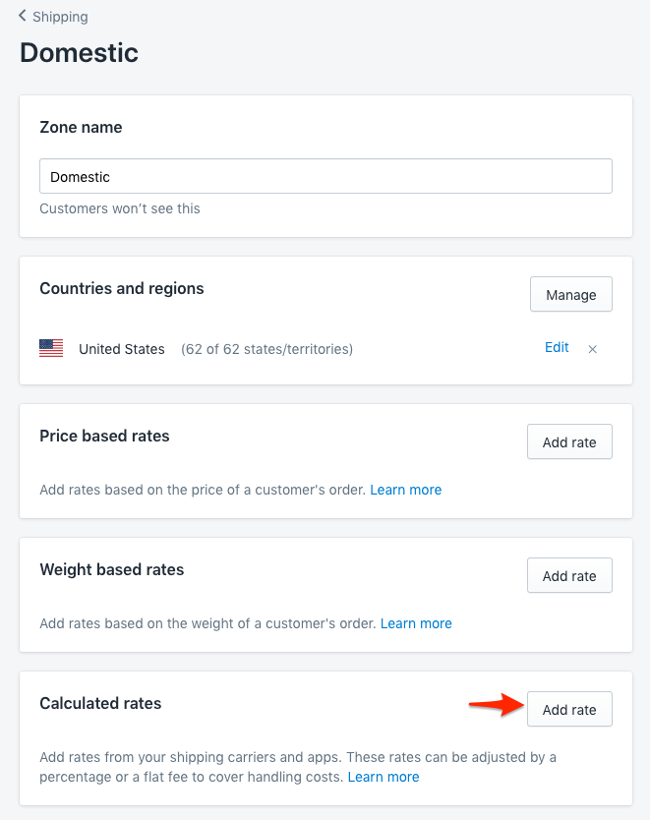Screen dimensions: 650x820
Task: Open the Edit link for United States
Action: click(557, 347)
